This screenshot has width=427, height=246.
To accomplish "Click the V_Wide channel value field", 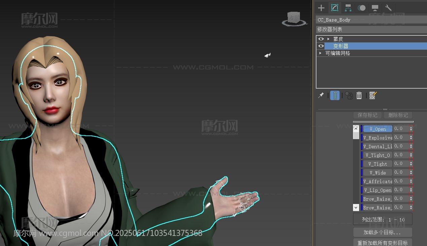I will [401, 172].
